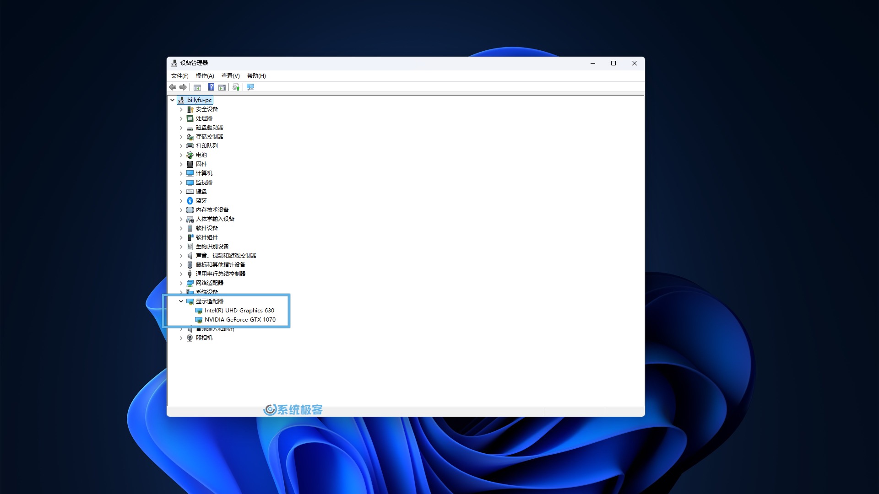
Task: Select the 照相机 (Cameras) category
Action: (204, 338)
